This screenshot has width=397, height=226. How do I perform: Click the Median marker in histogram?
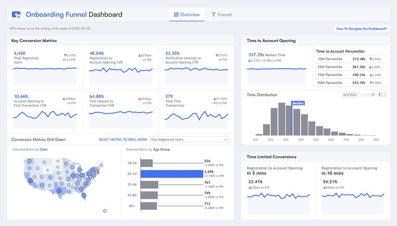298,103
